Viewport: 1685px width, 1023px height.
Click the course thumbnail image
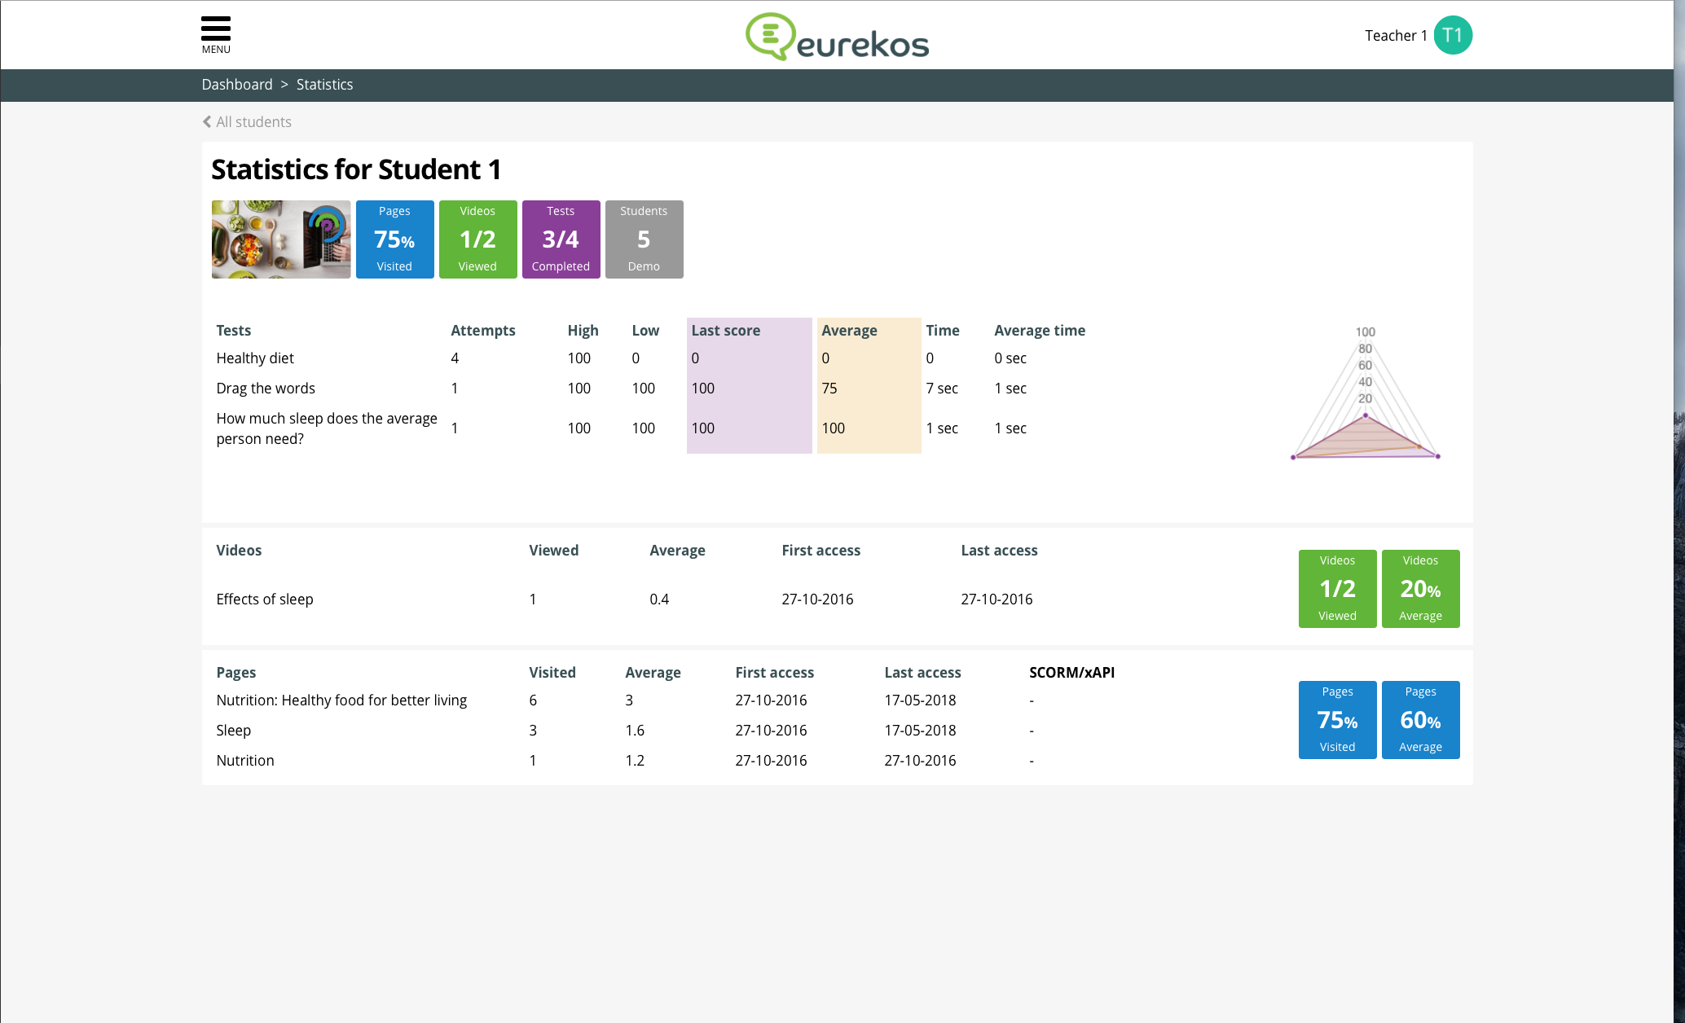click(281, 239)
